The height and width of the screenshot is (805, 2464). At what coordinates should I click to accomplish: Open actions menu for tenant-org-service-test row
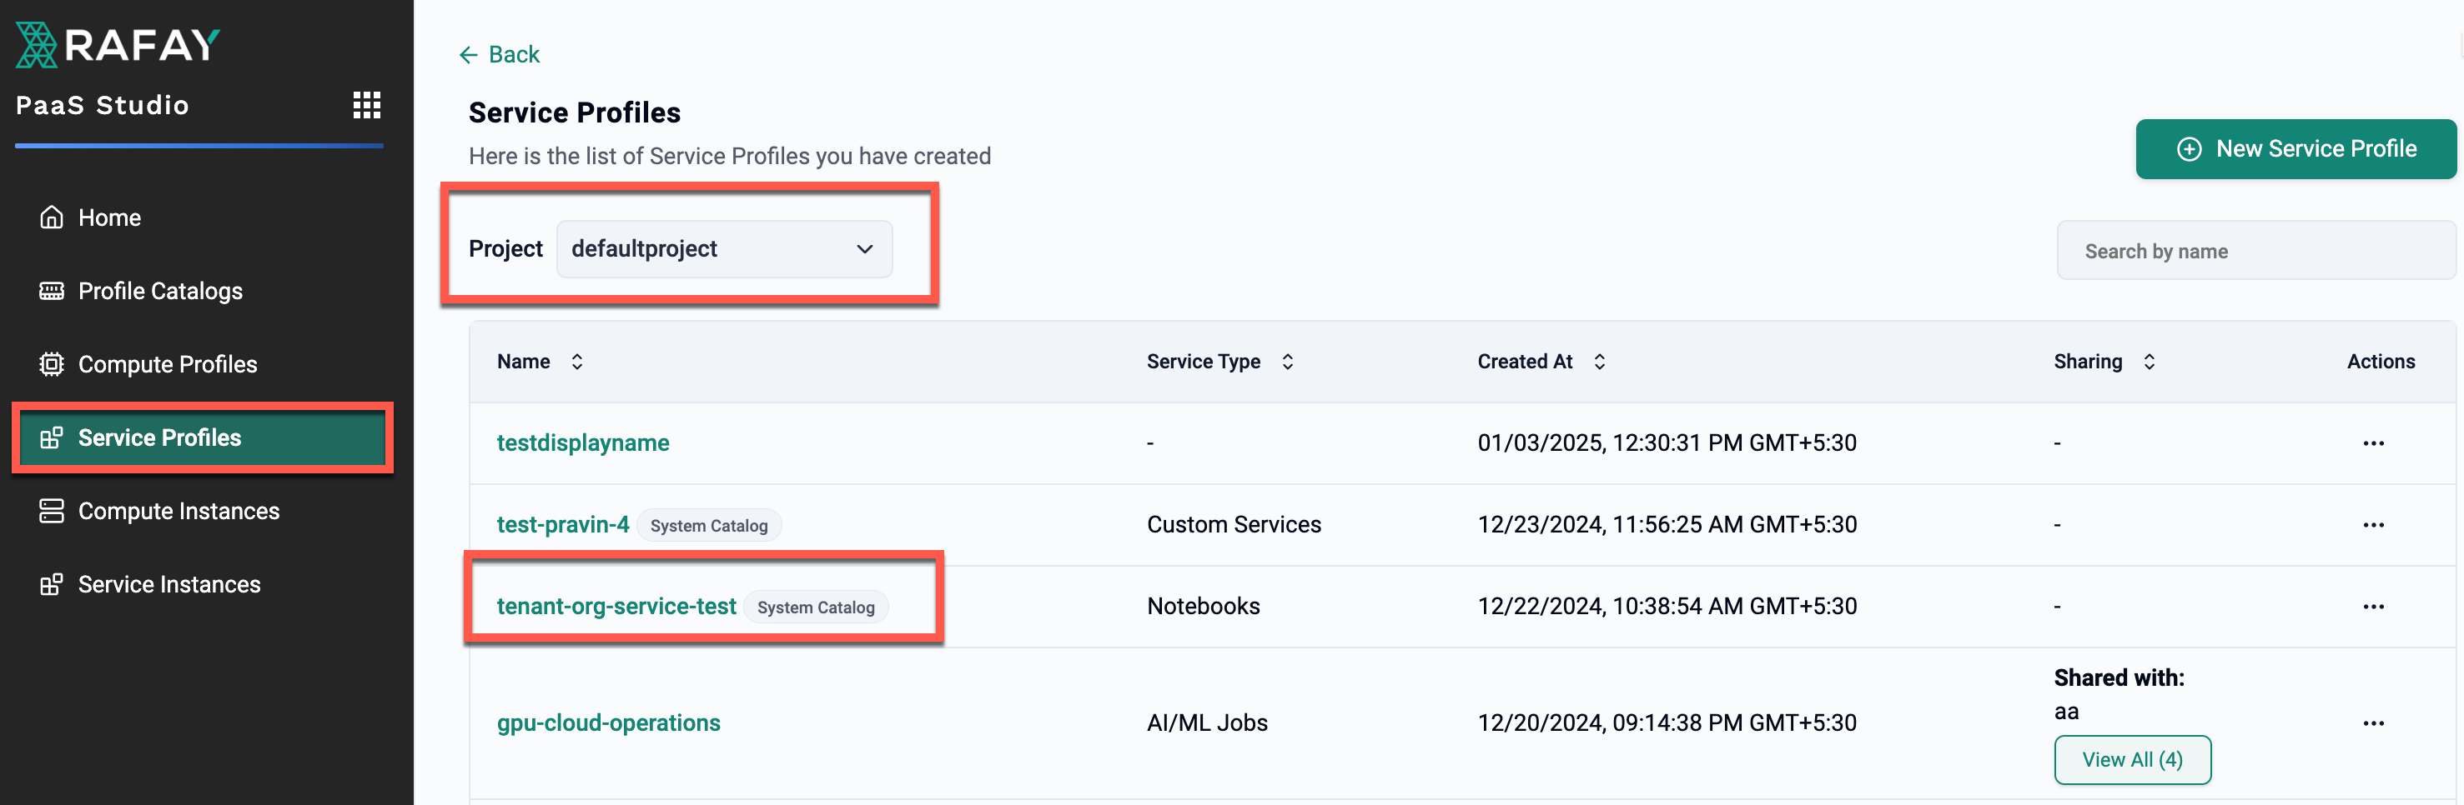click(2373, 607)
